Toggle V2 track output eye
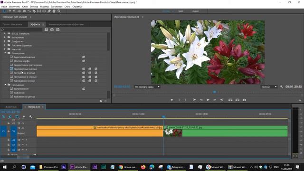 pos(23,123)
